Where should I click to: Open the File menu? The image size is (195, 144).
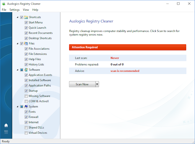point(4,10)
